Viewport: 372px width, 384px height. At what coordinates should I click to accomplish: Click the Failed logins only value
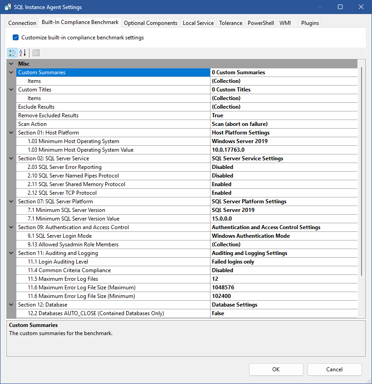point(284,262)
